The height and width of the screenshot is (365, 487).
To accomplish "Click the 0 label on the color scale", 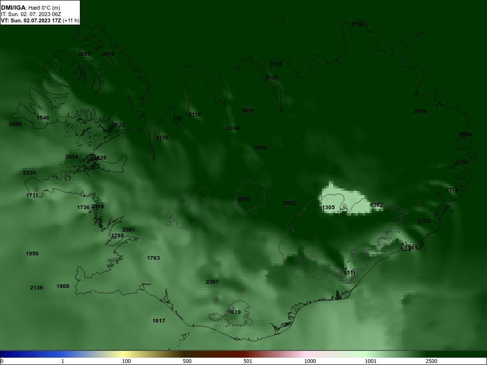I will click(x=2, y=361).
